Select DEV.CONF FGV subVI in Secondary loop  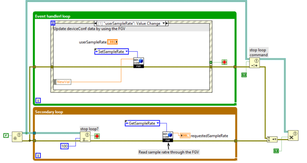point(168,137)
